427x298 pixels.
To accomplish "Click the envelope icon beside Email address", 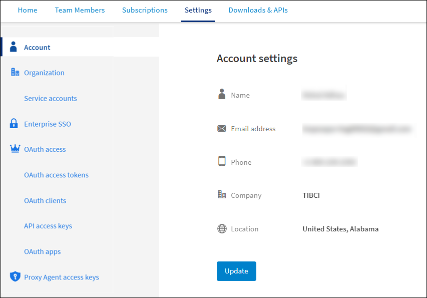I will (222, 129).
